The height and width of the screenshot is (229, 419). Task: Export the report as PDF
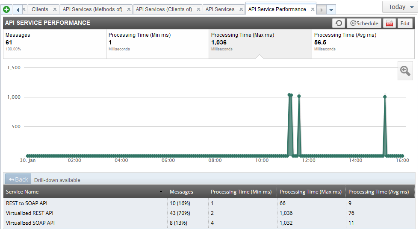(389, 23)
